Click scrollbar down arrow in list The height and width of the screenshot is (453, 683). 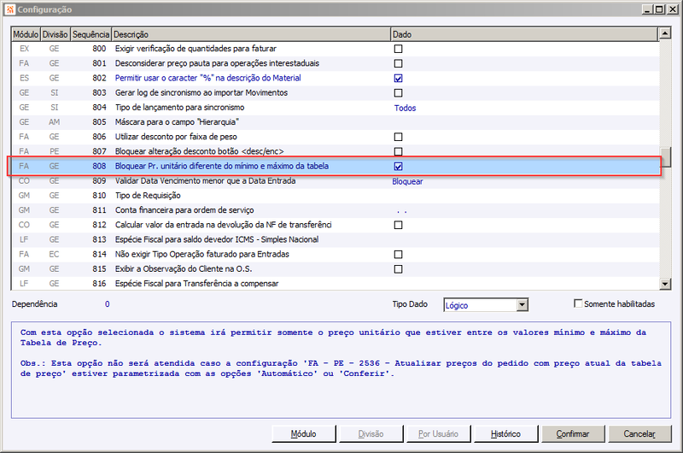[665, 284]
